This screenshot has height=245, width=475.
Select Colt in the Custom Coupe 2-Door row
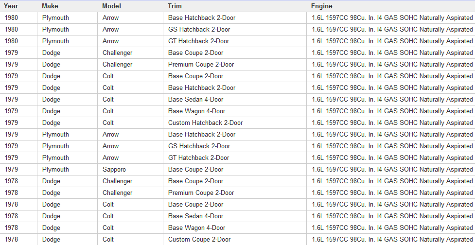coord(108,239)
